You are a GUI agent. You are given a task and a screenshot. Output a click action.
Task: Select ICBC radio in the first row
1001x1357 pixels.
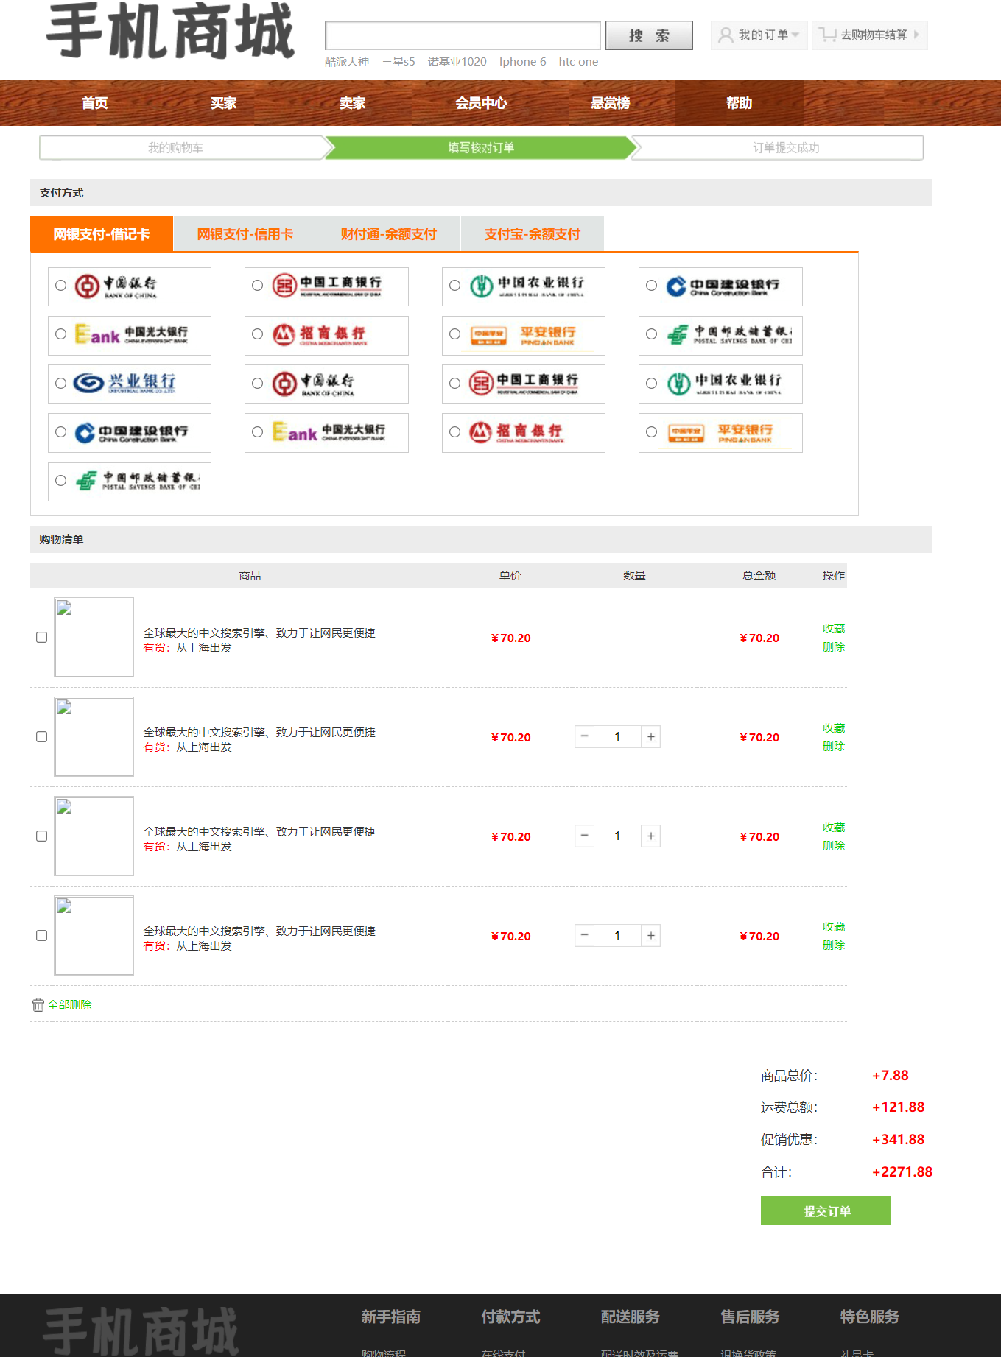[257, 286]
